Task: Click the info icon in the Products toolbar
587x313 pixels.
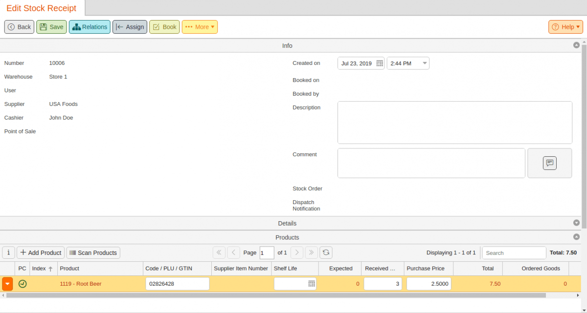Action: [8, 252]
